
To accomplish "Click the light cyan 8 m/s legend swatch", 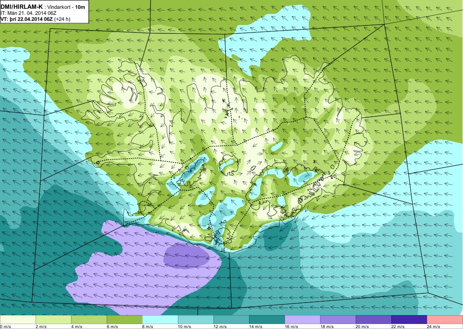I will click(x=160, y=320).
